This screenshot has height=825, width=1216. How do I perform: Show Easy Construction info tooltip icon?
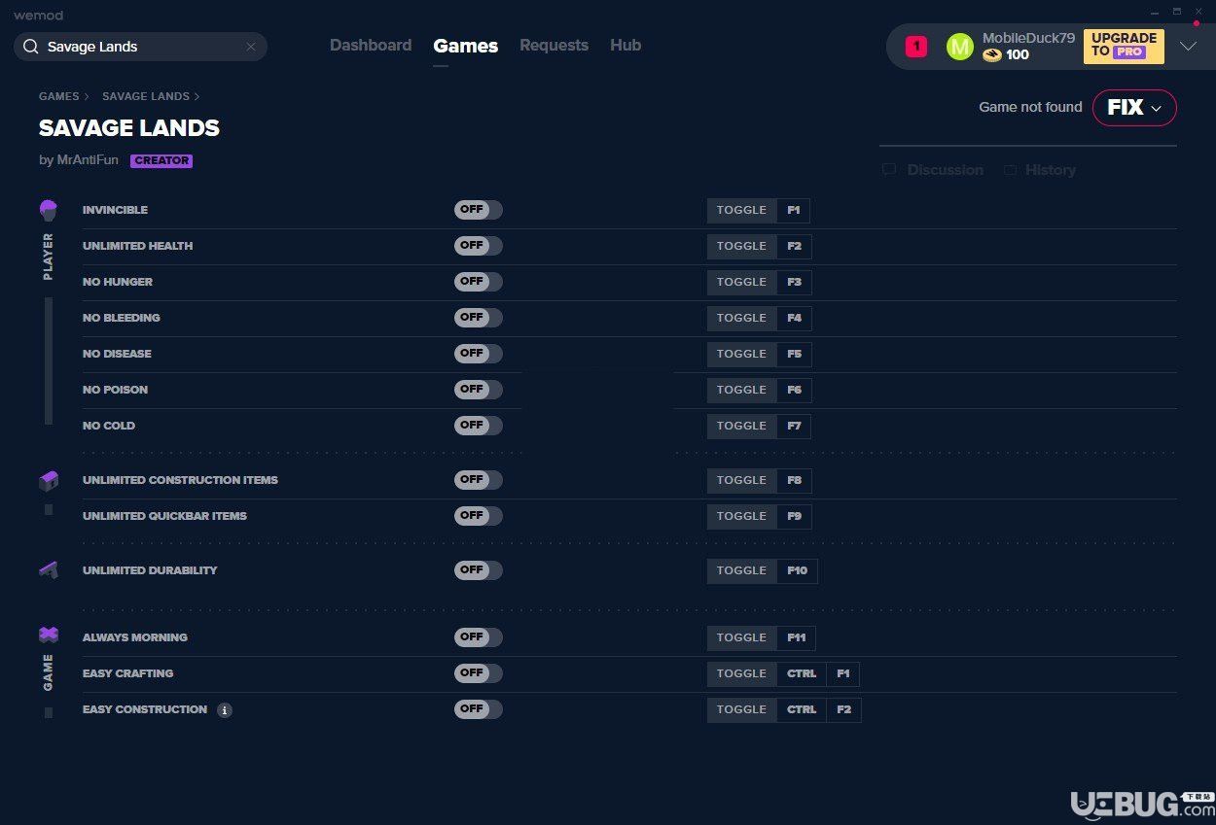click(x=225, y=710)
